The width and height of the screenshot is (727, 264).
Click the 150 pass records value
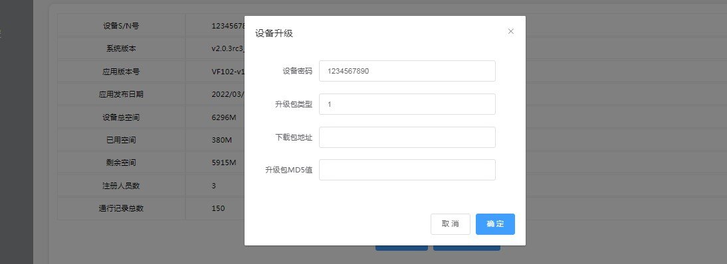point(218,208)
